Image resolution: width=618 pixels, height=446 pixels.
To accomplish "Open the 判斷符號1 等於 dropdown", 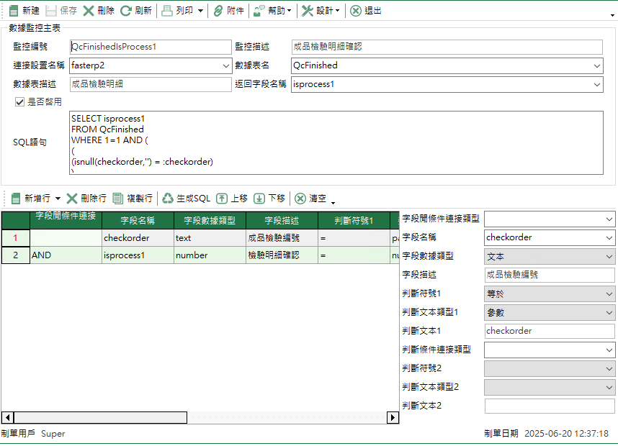I will (609, 294).
